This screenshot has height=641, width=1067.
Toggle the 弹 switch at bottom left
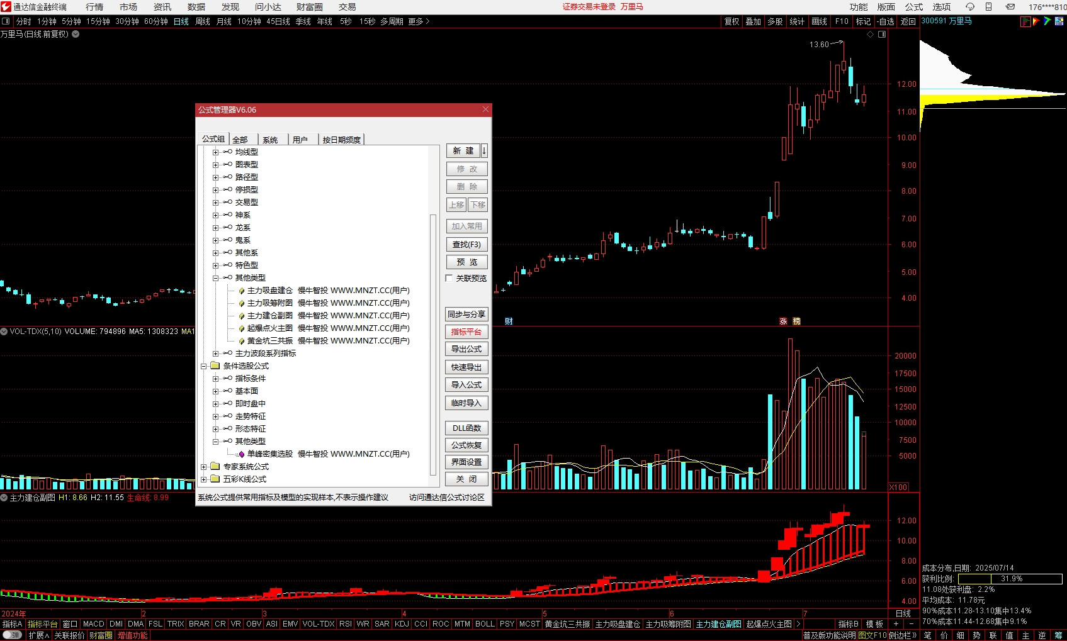coord(12,635)
